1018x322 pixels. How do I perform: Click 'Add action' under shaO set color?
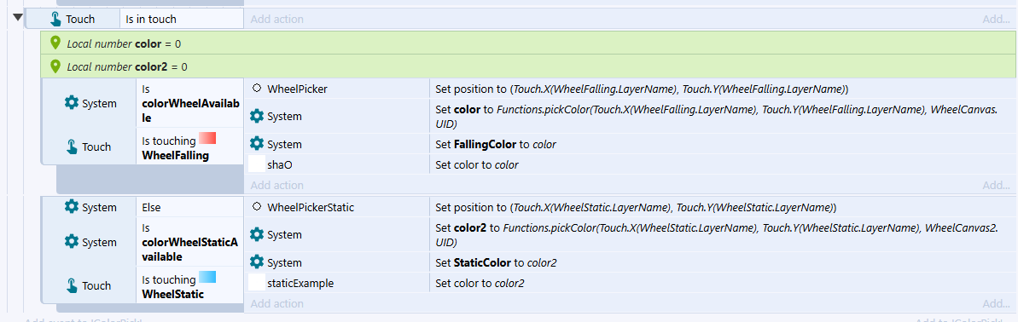pos(276,186)
